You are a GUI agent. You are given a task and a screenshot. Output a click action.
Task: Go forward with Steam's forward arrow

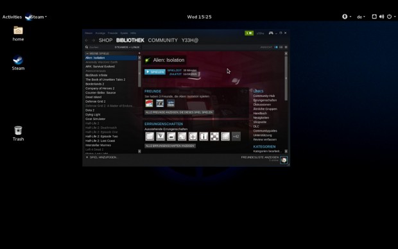click(93, 40)
